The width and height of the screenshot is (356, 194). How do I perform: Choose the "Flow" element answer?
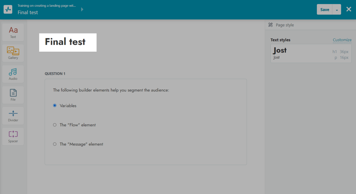point(55,125)
